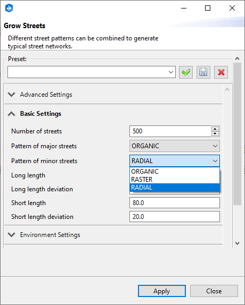
Task: Click the Close button
Action: coord(214,291)
